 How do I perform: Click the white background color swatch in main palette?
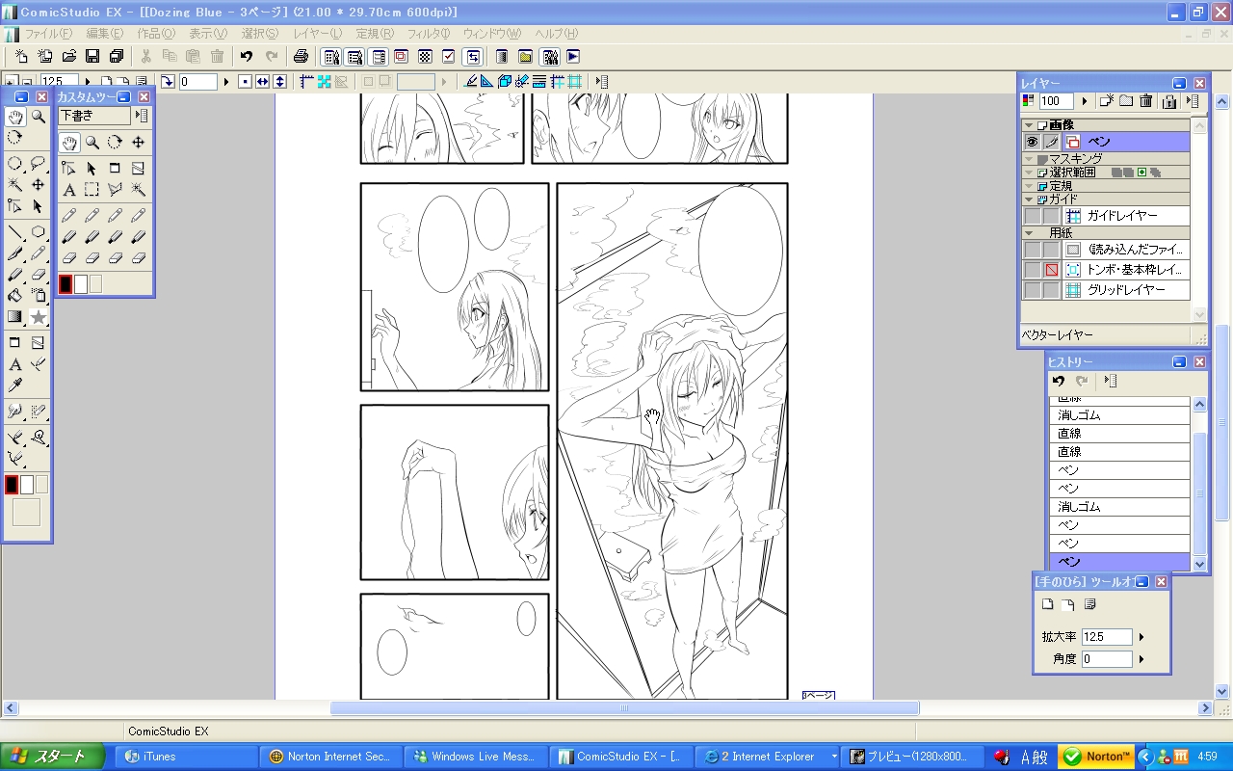tap(27, 485)
